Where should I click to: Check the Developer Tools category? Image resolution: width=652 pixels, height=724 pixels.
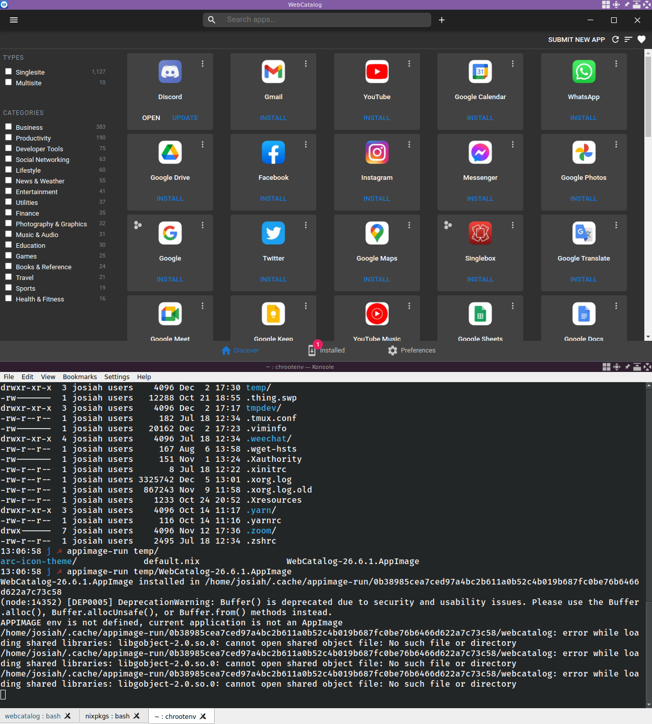[x=8, y=148]
